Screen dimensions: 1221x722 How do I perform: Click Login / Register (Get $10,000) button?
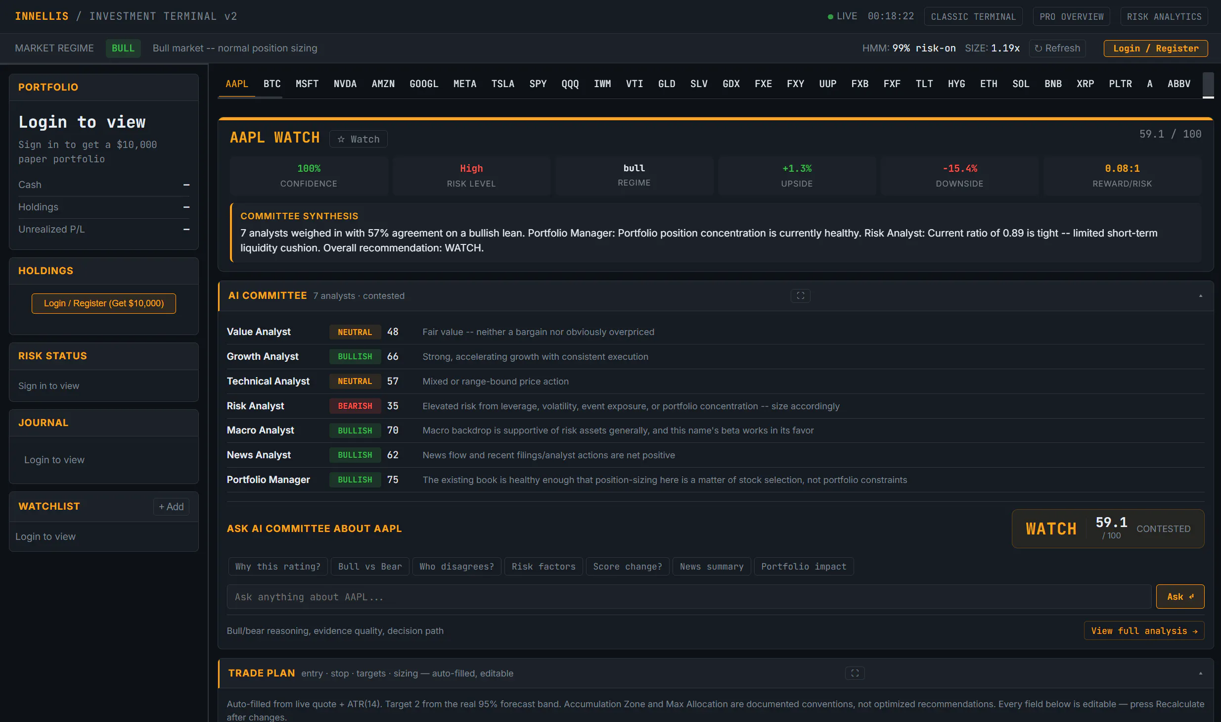point(104,303)
